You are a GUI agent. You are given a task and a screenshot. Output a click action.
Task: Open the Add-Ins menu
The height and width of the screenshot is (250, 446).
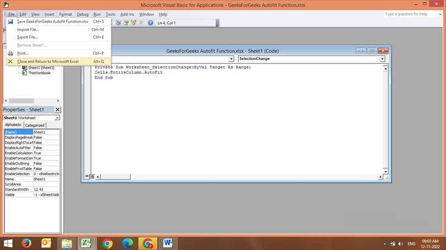click(127, 14)
